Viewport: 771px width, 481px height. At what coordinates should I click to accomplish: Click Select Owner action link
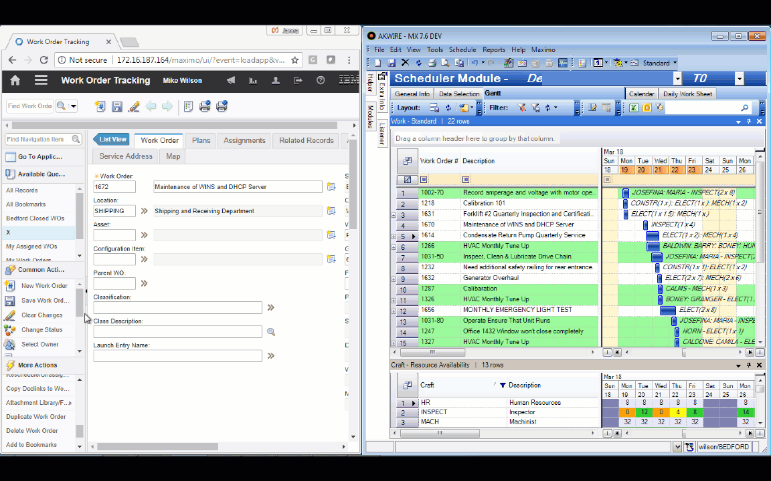(40, 345)
